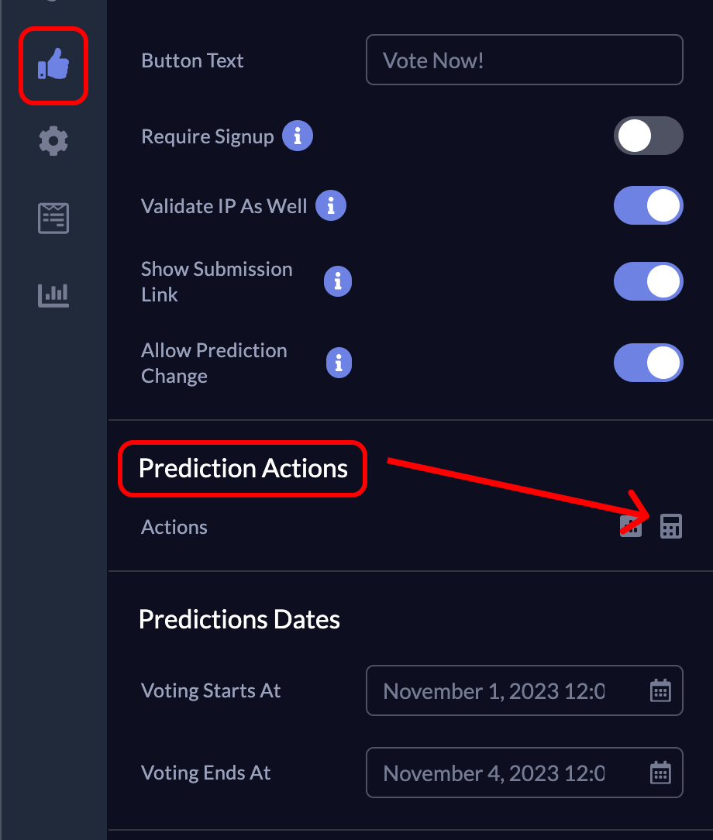The width and height of the screenshot is (713, 840).
Task: Click the chart icon in Actions row
Action: tap(631, 527)
